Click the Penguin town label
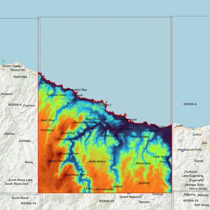Screen dimensions: 210x210 [77, 95]
